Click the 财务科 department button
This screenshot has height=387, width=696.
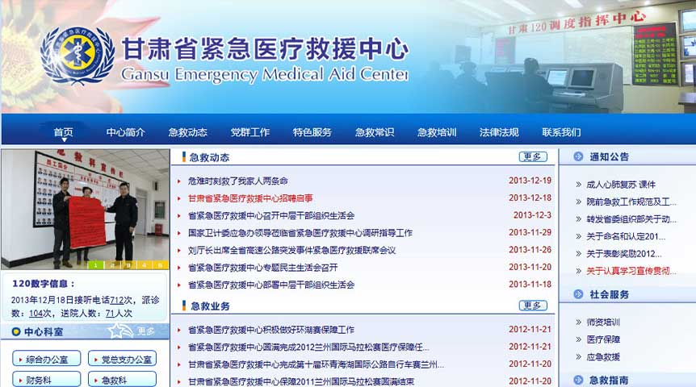click(47, 380)
